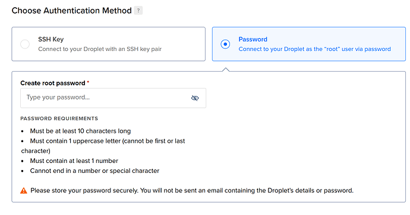Image resolution: width=410 pixels, height=215 pixels.
Task: Click 'Connect to your Droplet with an SSH key pair'
Action: tap(100, 49)
